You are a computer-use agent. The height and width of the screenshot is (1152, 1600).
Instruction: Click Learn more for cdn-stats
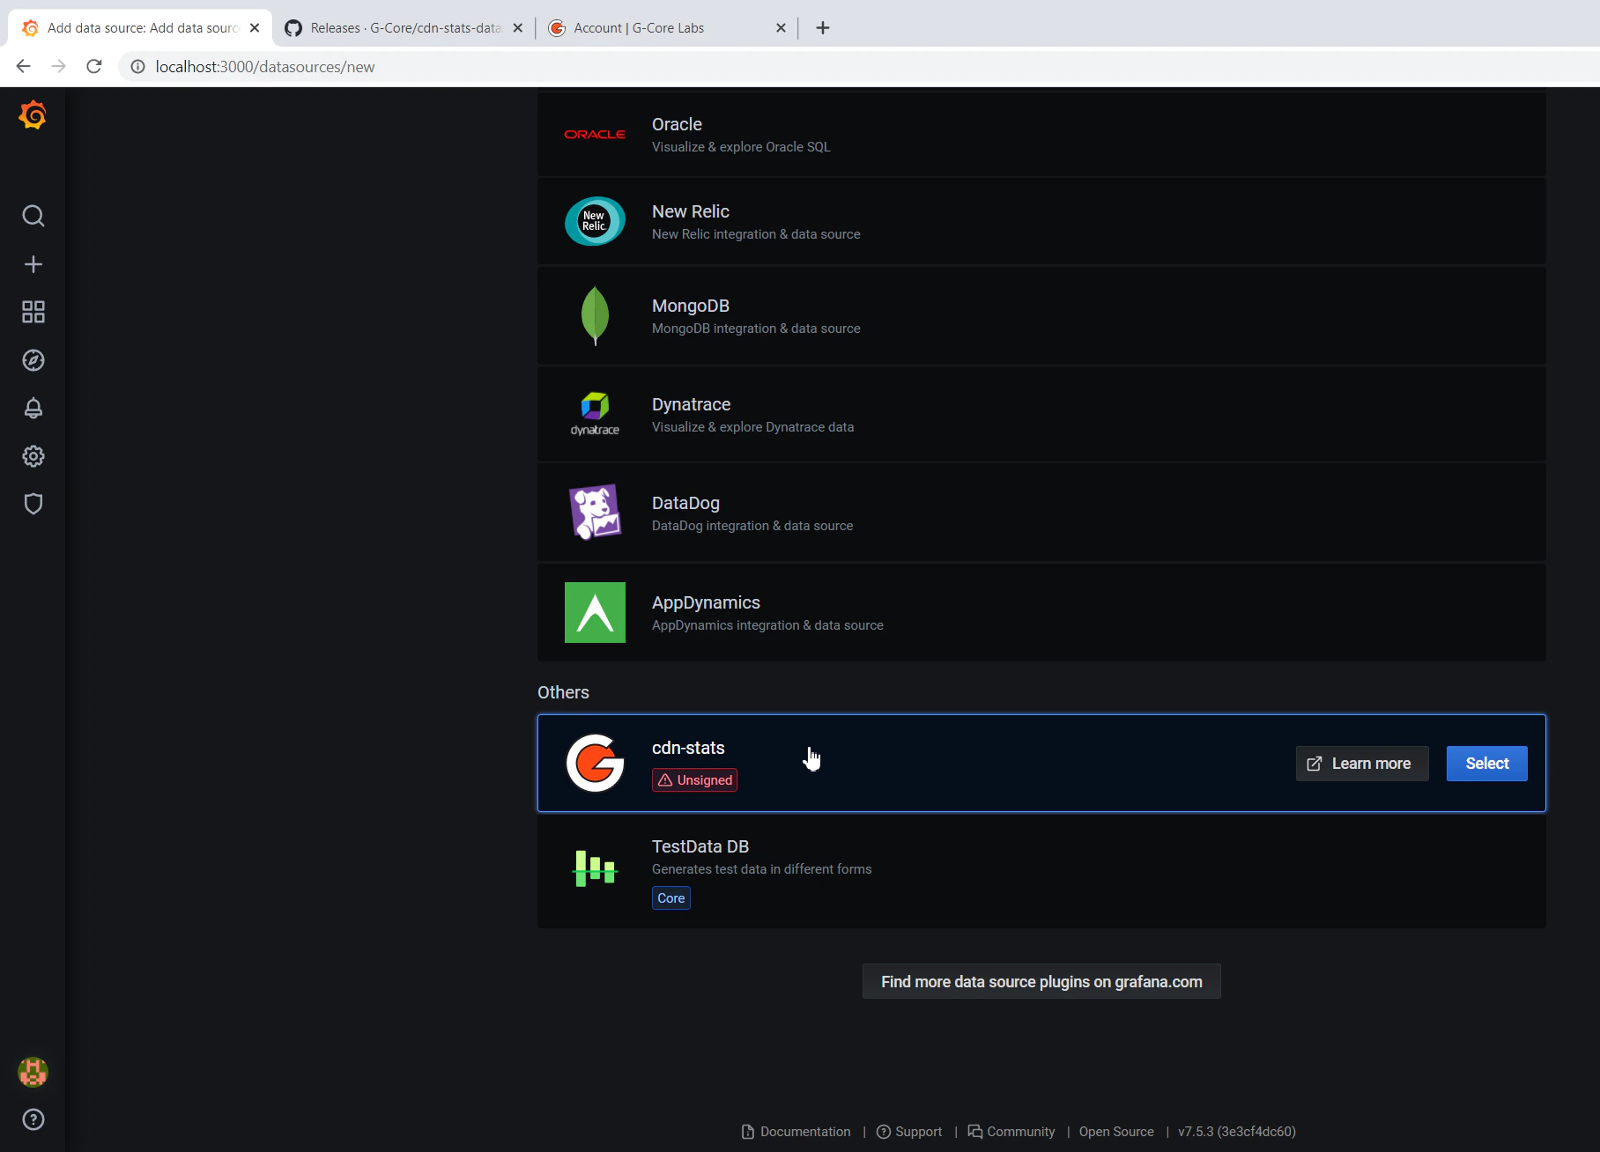[x=1361, y=763]
